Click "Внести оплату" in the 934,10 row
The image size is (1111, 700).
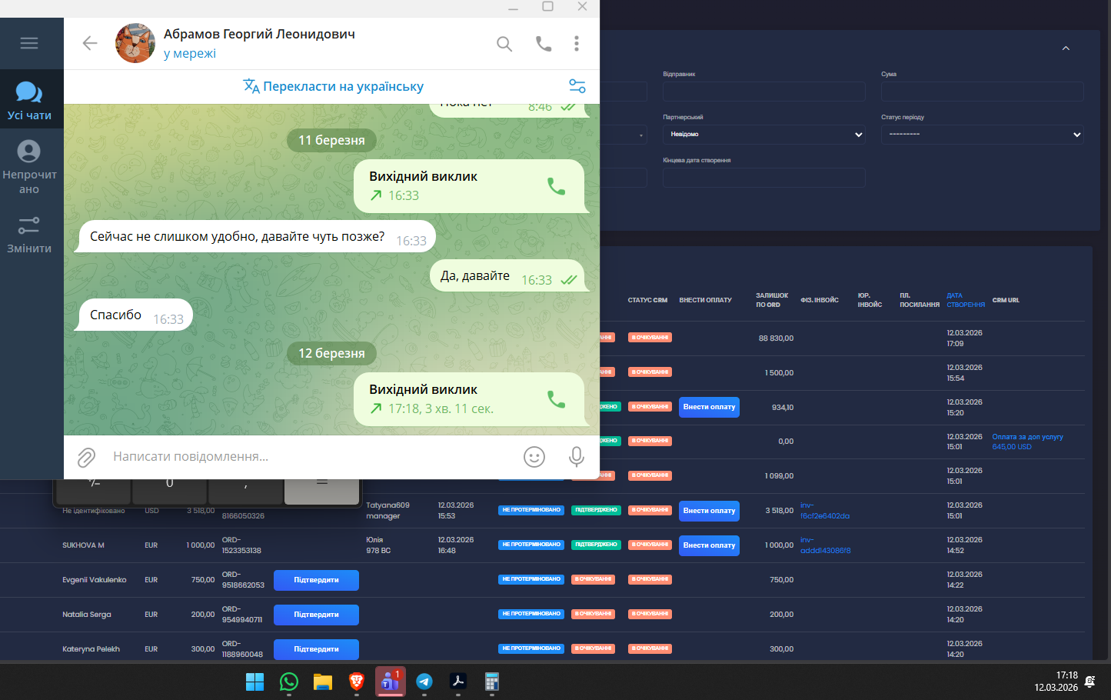click(709, 407)
